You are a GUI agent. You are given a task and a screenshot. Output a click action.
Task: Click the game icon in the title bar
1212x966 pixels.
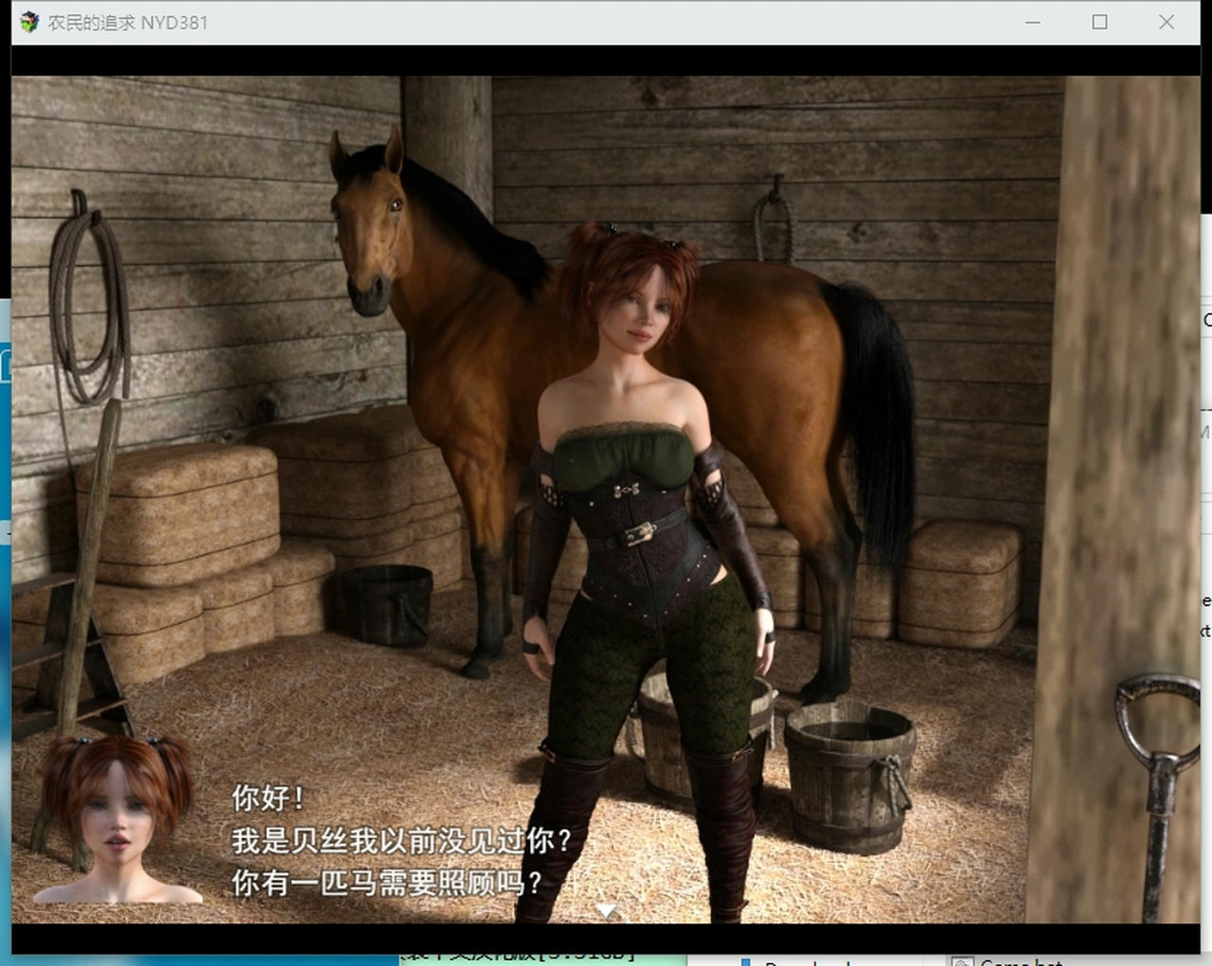28,21
